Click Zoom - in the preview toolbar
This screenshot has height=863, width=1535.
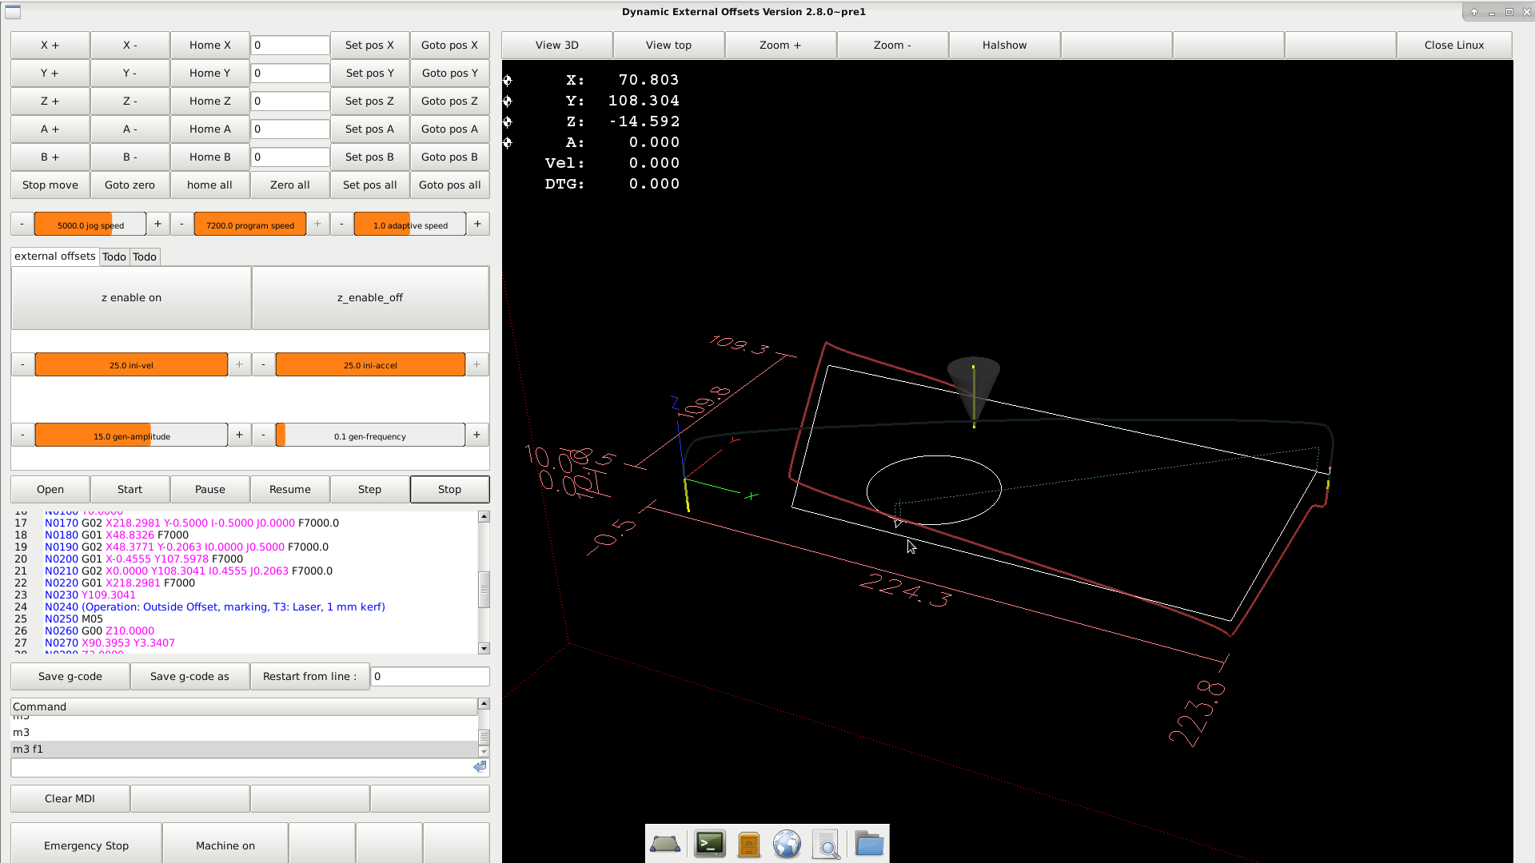click(x=892, y=45)
